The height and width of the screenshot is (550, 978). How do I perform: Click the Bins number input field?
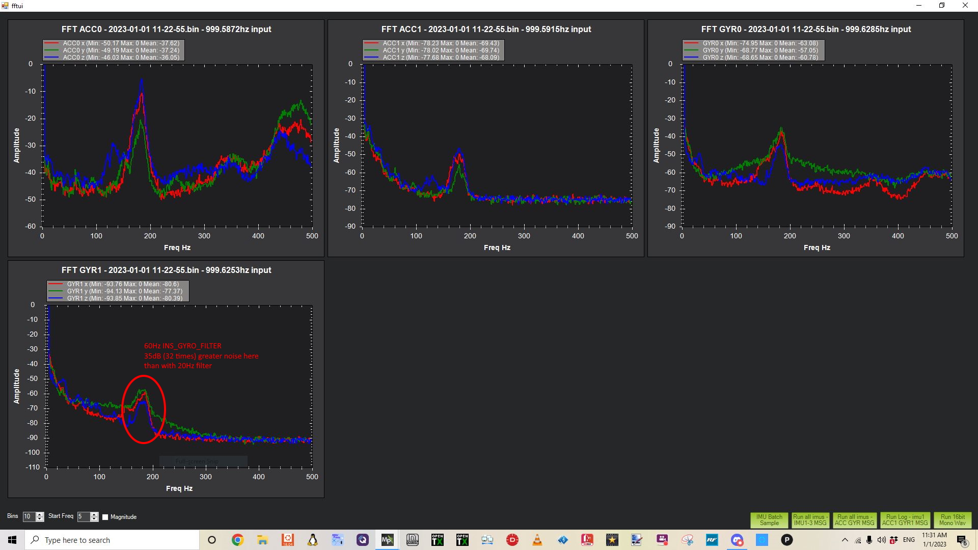pos(29,516)
